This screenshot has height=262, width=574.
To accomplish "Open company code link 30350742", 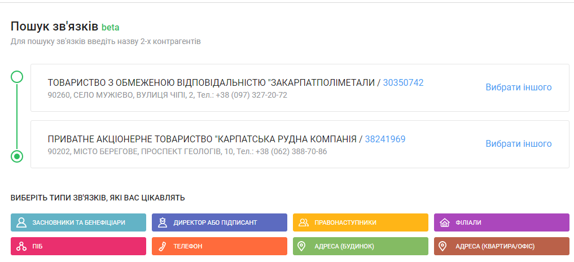I will click(403, 82).
